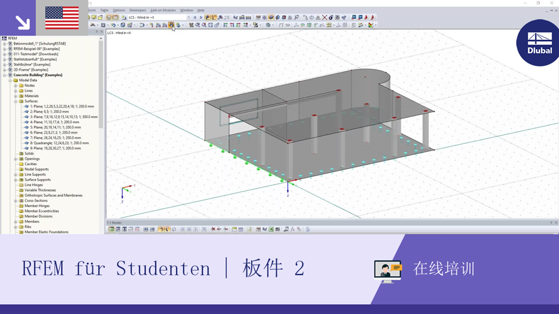559x314 pixels.
Task: Expand the Openings folder
Action: click(16, 159)
